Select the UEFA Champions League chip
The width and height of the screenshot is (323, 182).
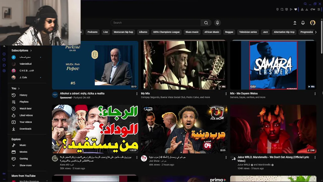point(166,32)
